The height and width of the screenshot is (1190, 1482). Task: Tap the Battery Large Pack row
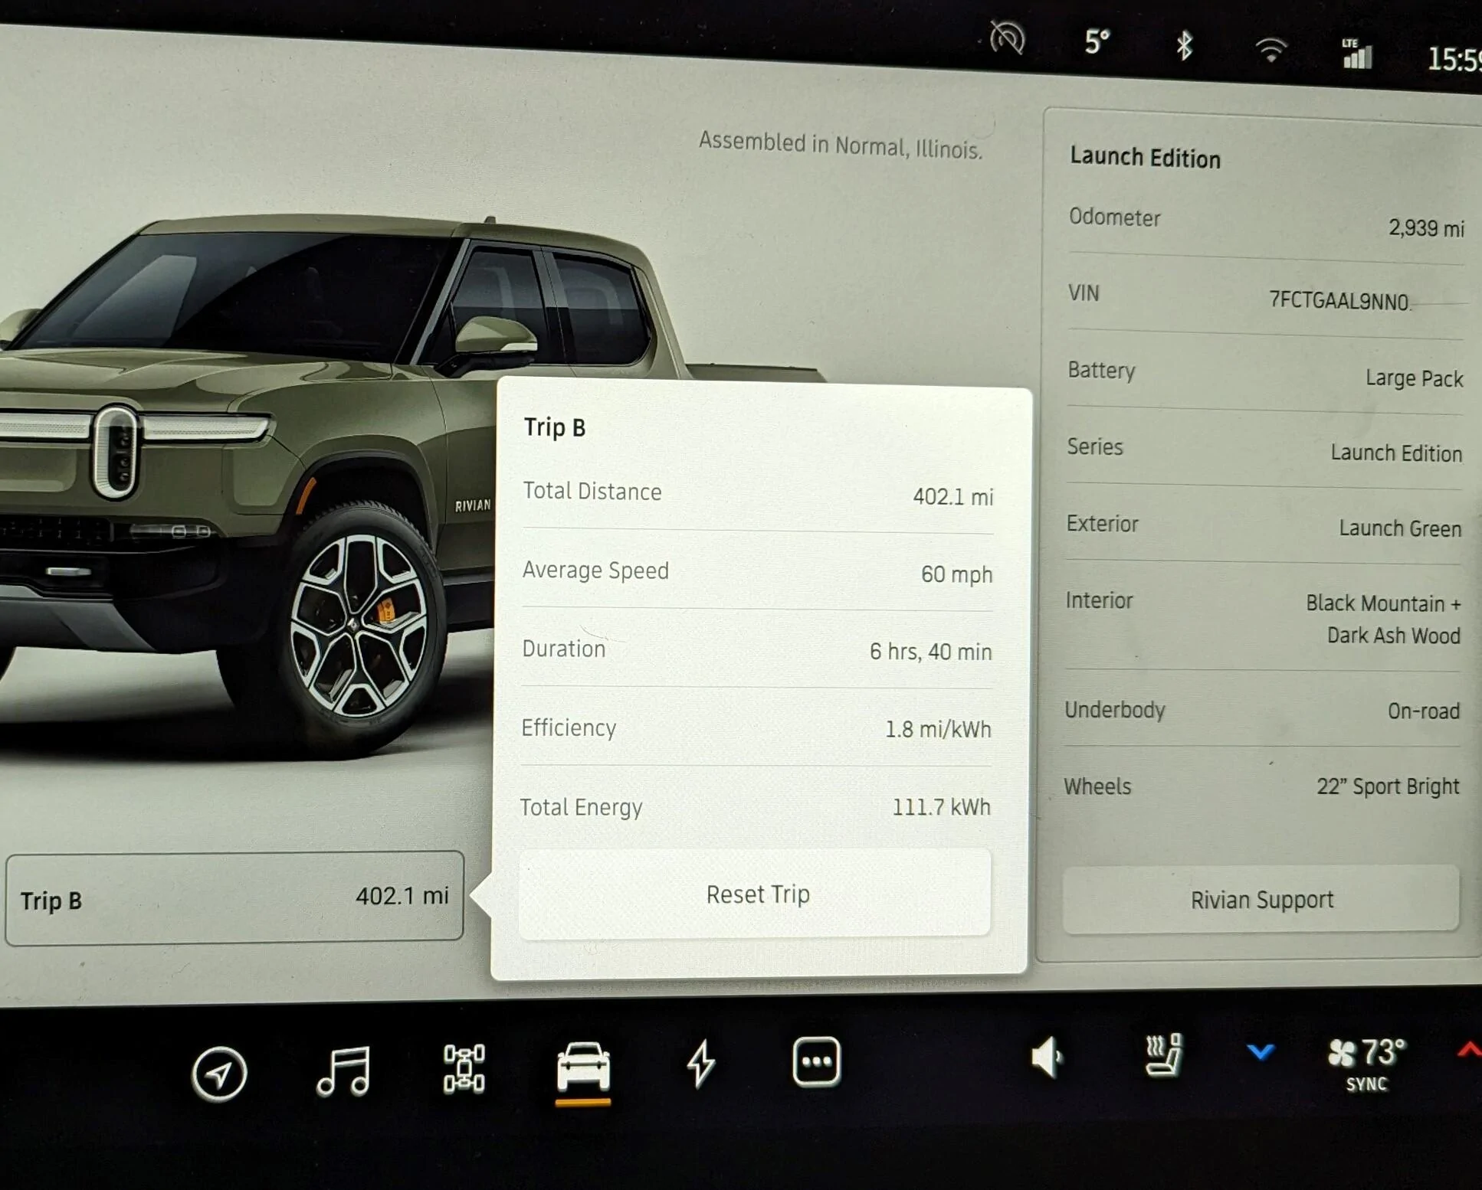coord(1265,374)
